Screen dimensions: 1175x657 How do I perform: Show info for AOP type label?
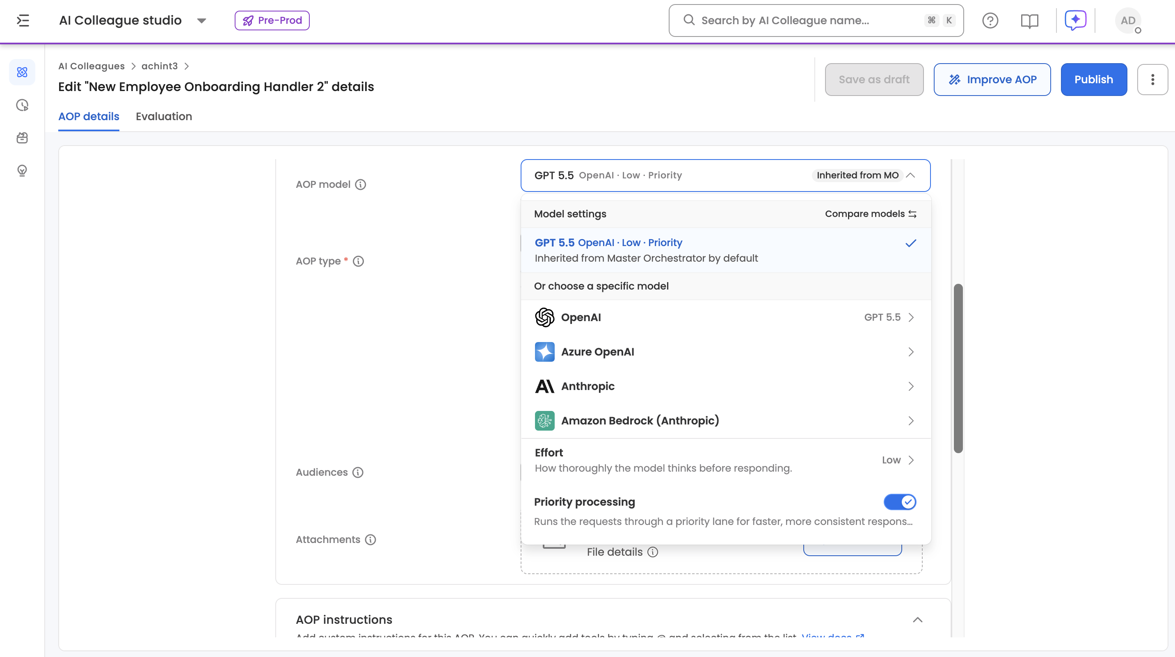click(359, 261)
